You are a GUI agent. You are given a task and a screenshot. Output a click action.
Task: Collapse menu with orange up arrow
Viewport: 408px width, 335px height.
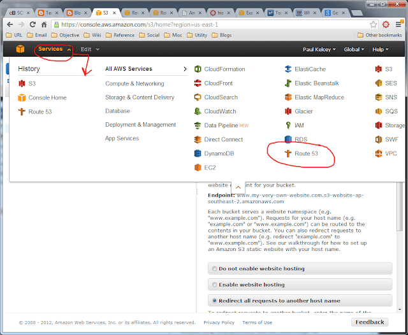(238, 187)
